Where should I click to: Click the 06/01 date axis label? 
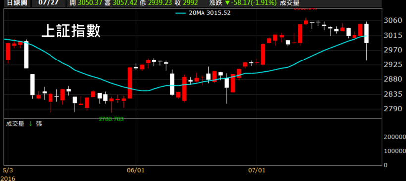pos(136,171)
